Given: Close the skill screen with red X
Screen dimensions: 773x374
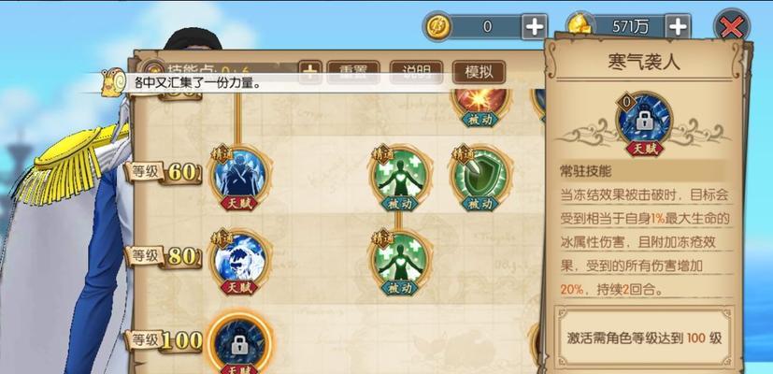Looking at the screenshot, I should point(732,26).
